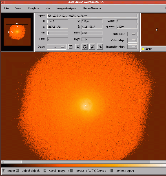Click the rotate image icon button
The width and height of the screenshot is (166, 176).
tap(84, 47)
